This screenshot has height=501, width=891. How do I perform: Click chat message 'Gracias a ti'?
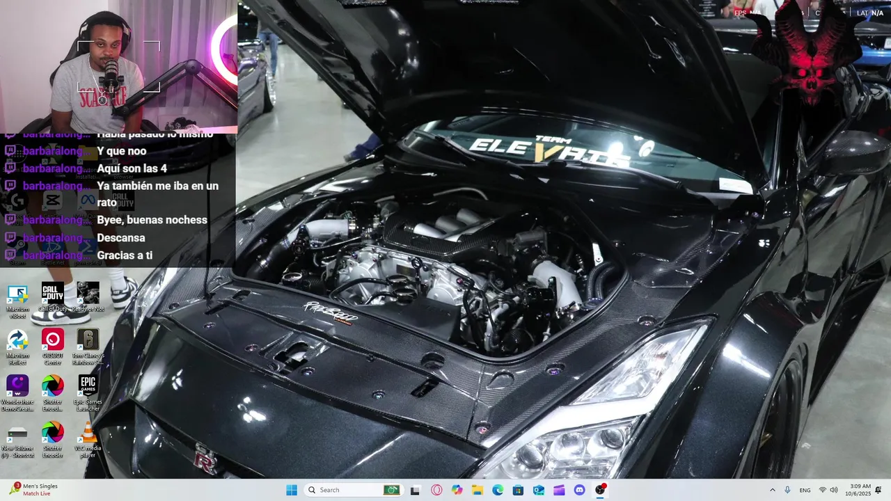(125, 255)
